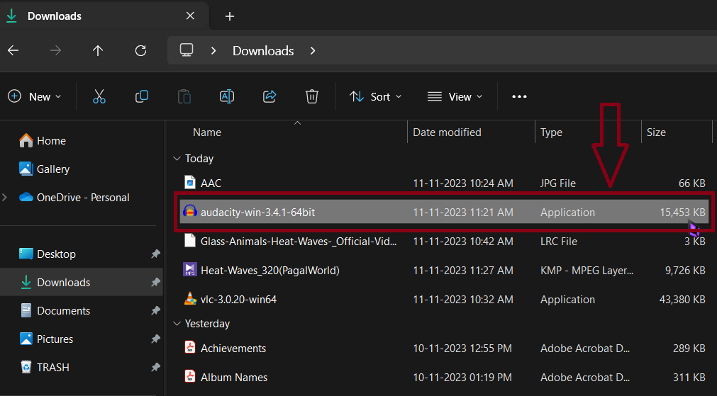This screenshot has width=717, height=396.
Task: Open the Sort dropdown menu
Action: (x=376, y=96)
